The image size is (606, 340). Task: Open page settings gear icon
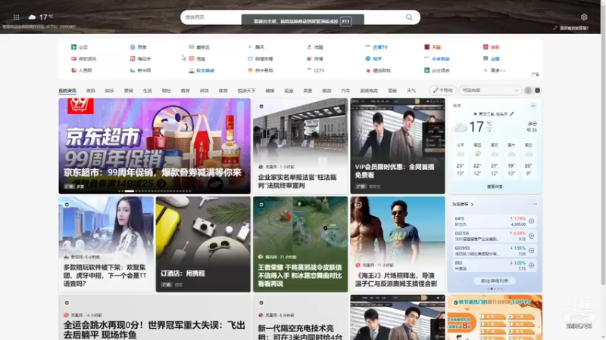click(x=584, y=17)
